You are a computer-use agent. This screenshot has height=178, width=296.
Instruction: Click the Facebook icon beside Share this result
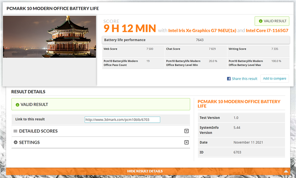pos(228,79)
